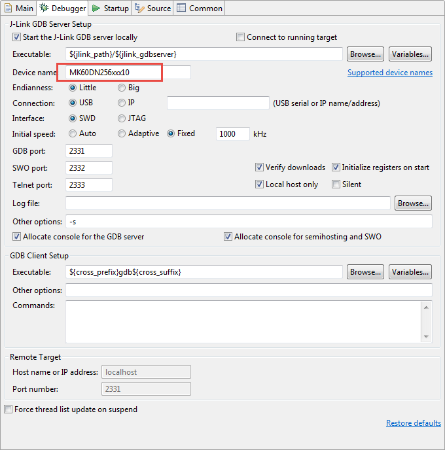Enable Force thread list update on suspend
Screen dimensions: 445x450
click(x=9, y=410)
